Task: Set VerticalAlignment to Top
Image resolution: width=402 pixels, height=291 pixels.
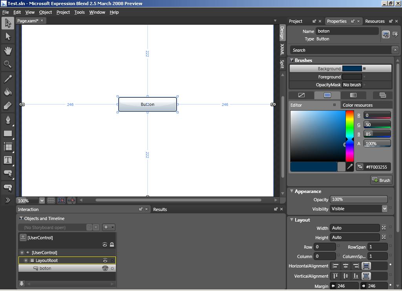Action: (x=335, y=276)
